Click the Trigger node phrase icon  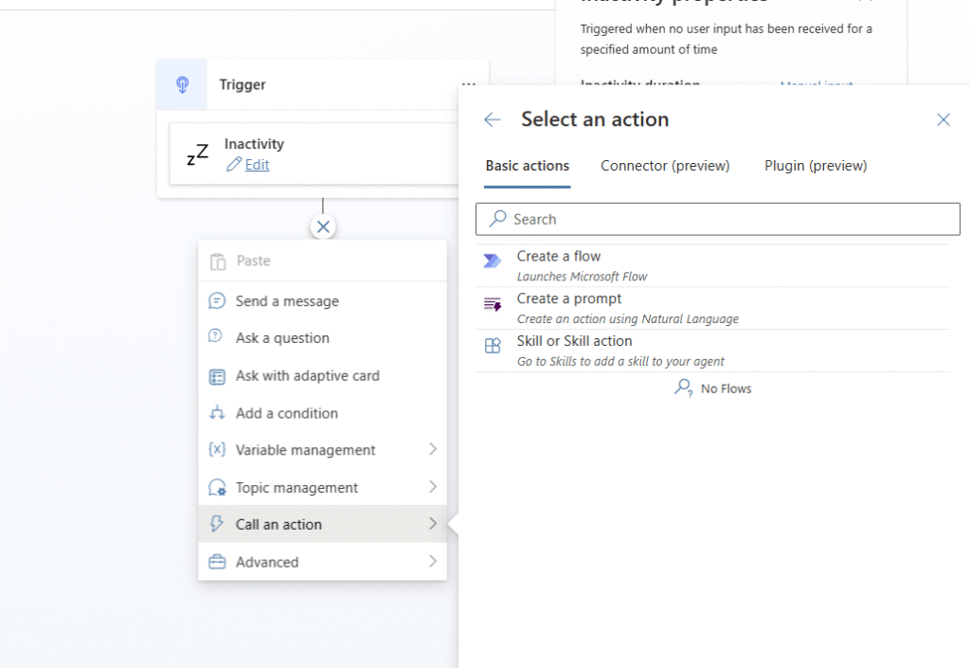(182, 84)
